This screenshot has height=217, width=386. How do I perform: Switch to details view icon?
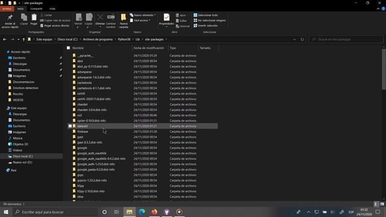376,204
